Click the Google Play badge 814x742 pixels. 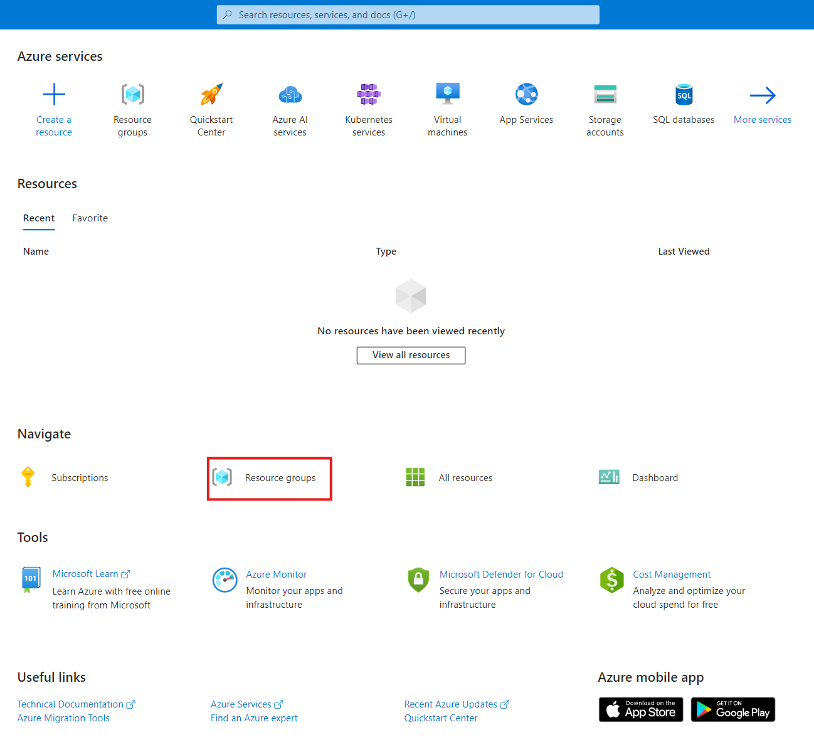click(732, 709)
